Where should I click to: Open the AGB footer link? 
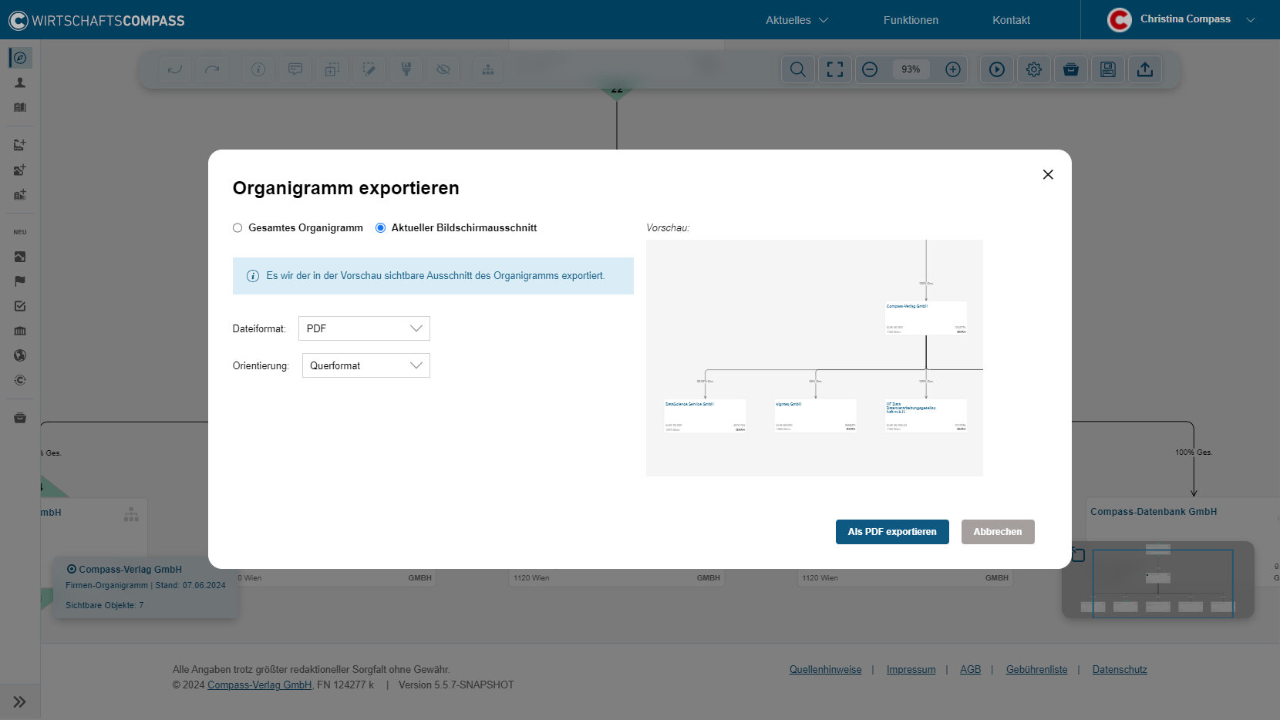click(970, 670)
